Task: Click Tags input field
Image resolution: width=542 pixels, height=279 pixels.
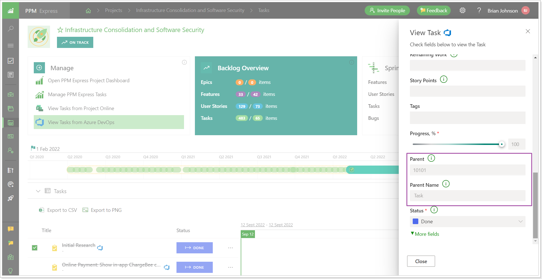Action: [468, 118]
